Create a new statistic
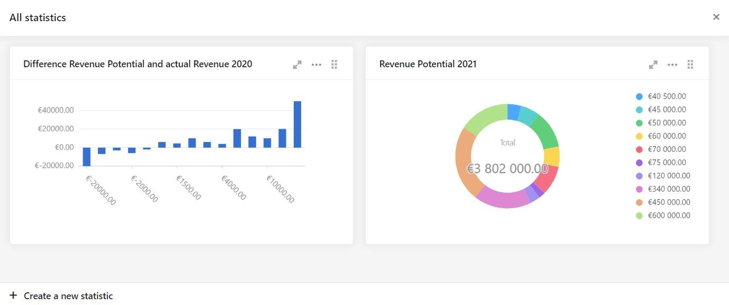 (61, 295)
